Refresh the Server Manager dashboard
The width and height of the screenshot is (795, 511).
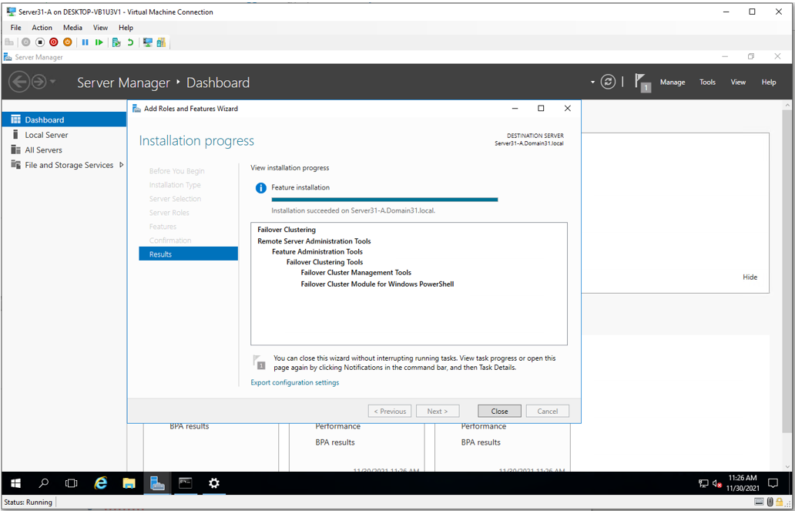tap(608, 82)
